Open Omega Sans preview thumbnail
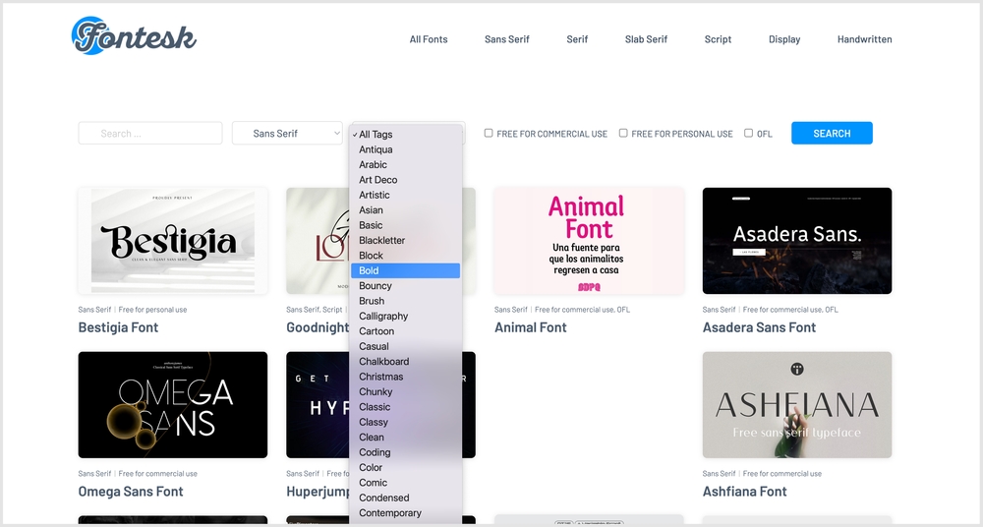This screenshot has height=527, width=983. [x=172, y=405]
